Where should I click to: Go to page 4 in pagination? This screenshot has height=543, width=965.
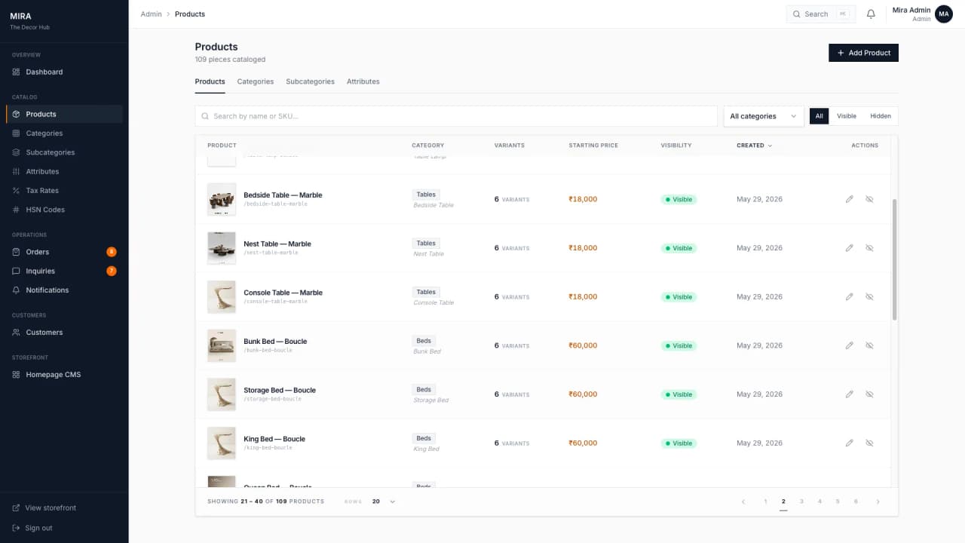819,502
